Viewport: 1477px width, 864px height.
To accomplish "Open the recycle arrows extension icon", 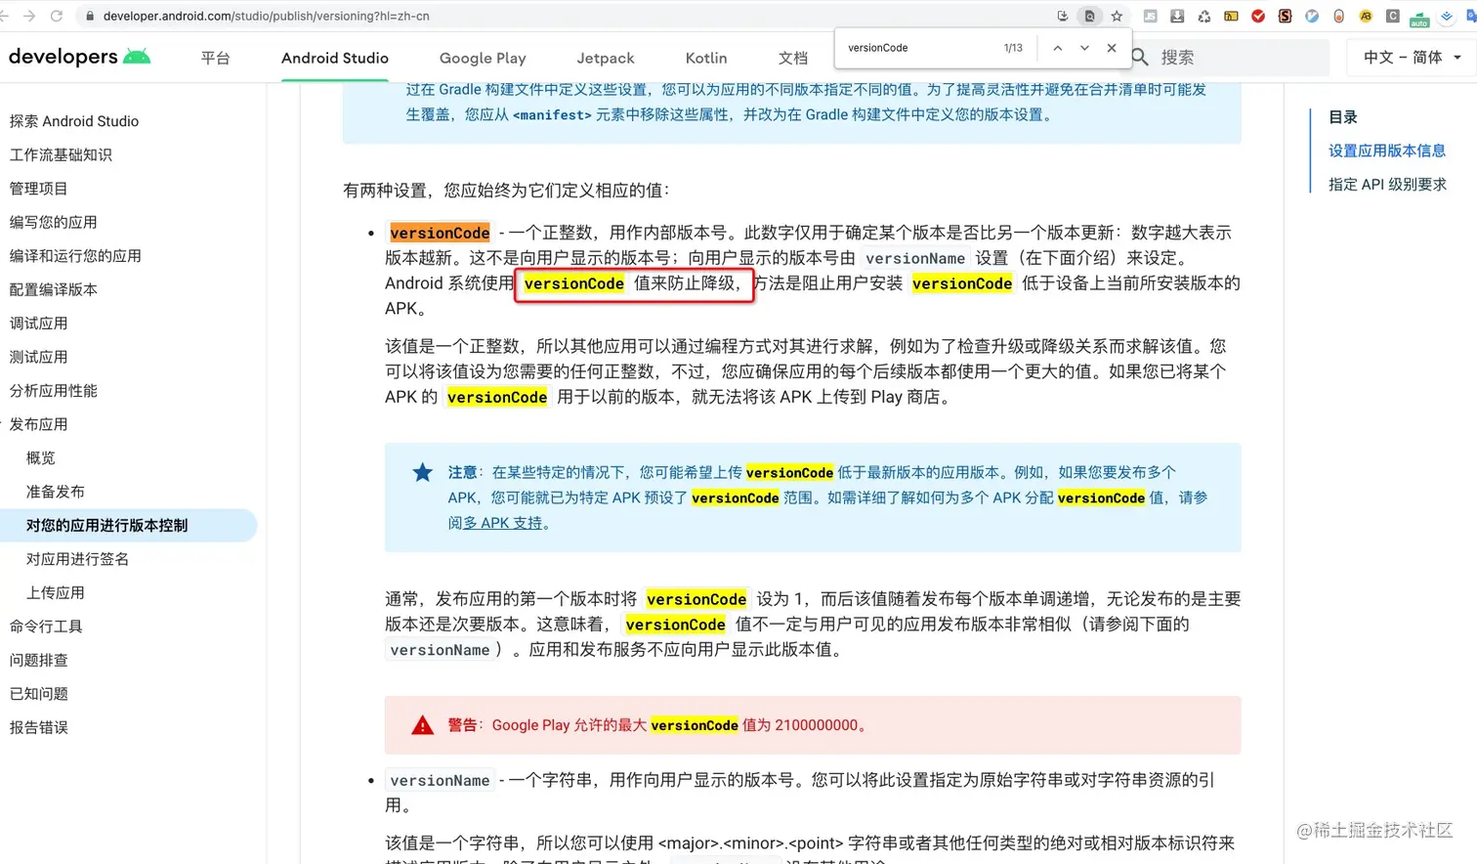I will click(1204, 16).
